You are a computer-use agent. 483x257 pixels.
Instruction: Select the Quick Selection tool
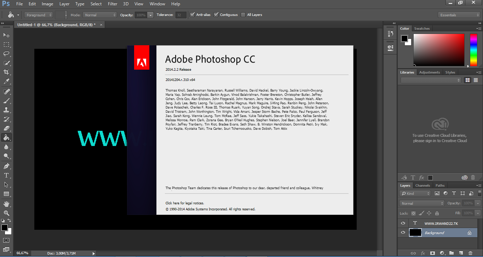point(6,63)
